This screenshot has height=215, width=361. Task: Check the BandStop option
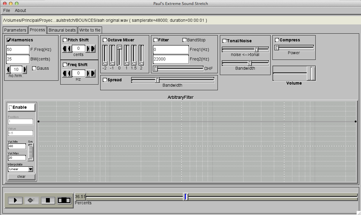(x=185, y=40)
